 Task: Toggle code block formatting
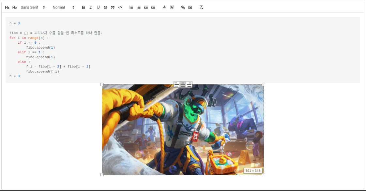click(120, 7)
